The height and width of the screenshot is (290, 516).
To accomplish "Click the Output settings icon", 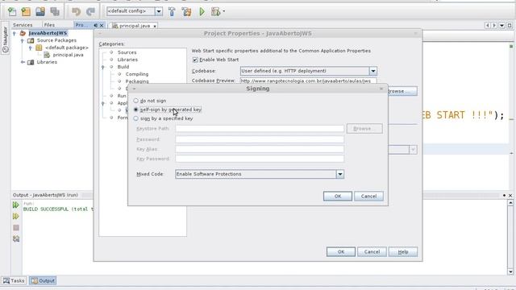I will 16,238.
